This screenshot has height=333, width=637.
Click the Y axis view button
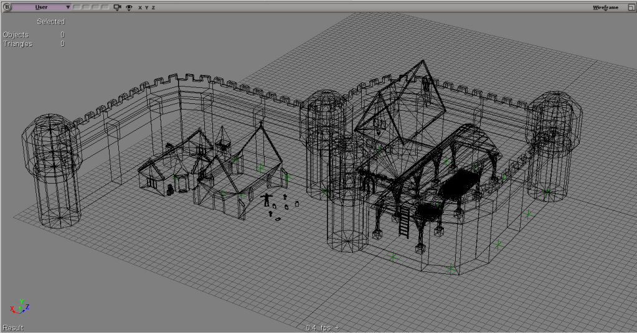point(147,7)
